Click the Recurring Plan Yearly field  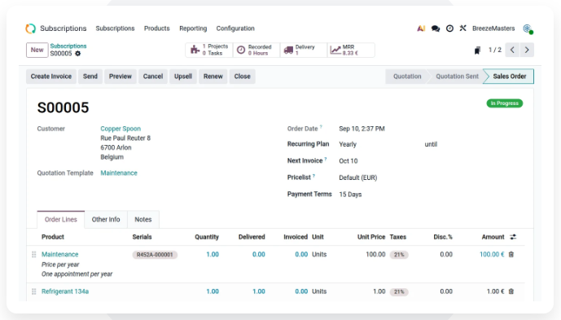[379, 144]
